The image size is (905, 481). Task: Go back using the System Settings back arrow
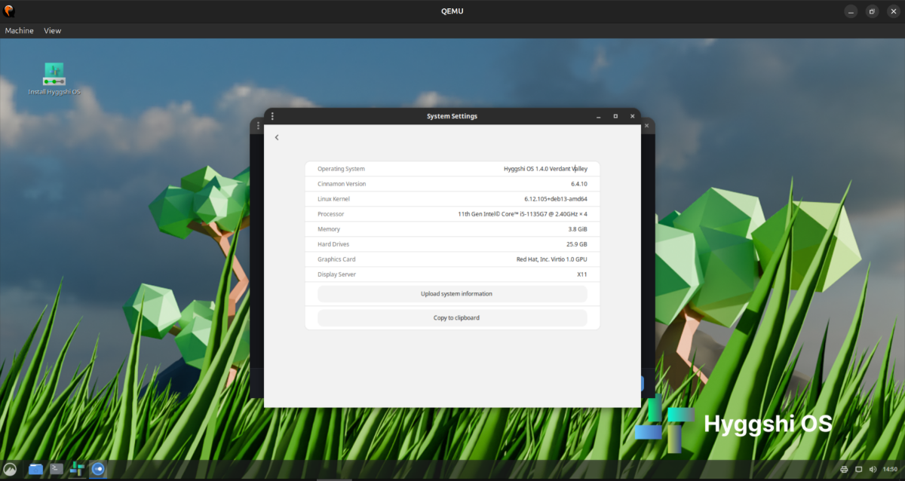(x=277, y=137)
